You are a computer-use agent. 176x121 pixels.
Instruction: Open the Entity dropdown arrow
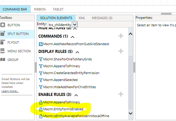point(75,24)
